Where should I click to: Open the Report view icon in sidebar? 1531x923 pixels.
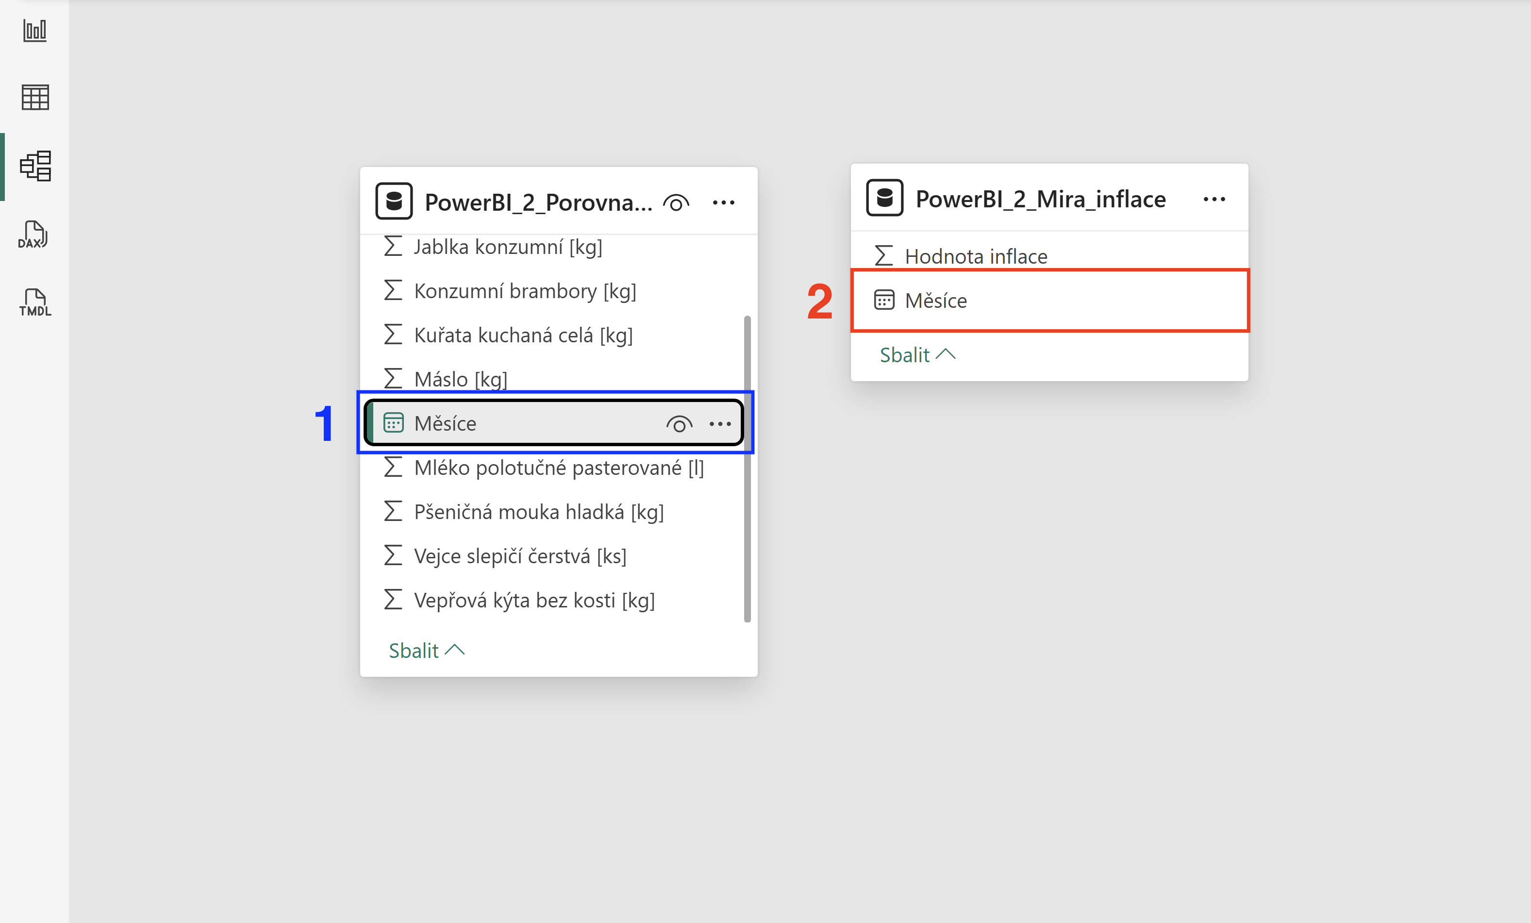click(x=35, y=30)
